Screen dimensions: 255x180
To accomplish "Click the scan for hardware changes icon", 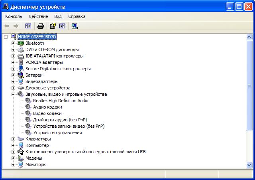I will (x=75, y=26).
